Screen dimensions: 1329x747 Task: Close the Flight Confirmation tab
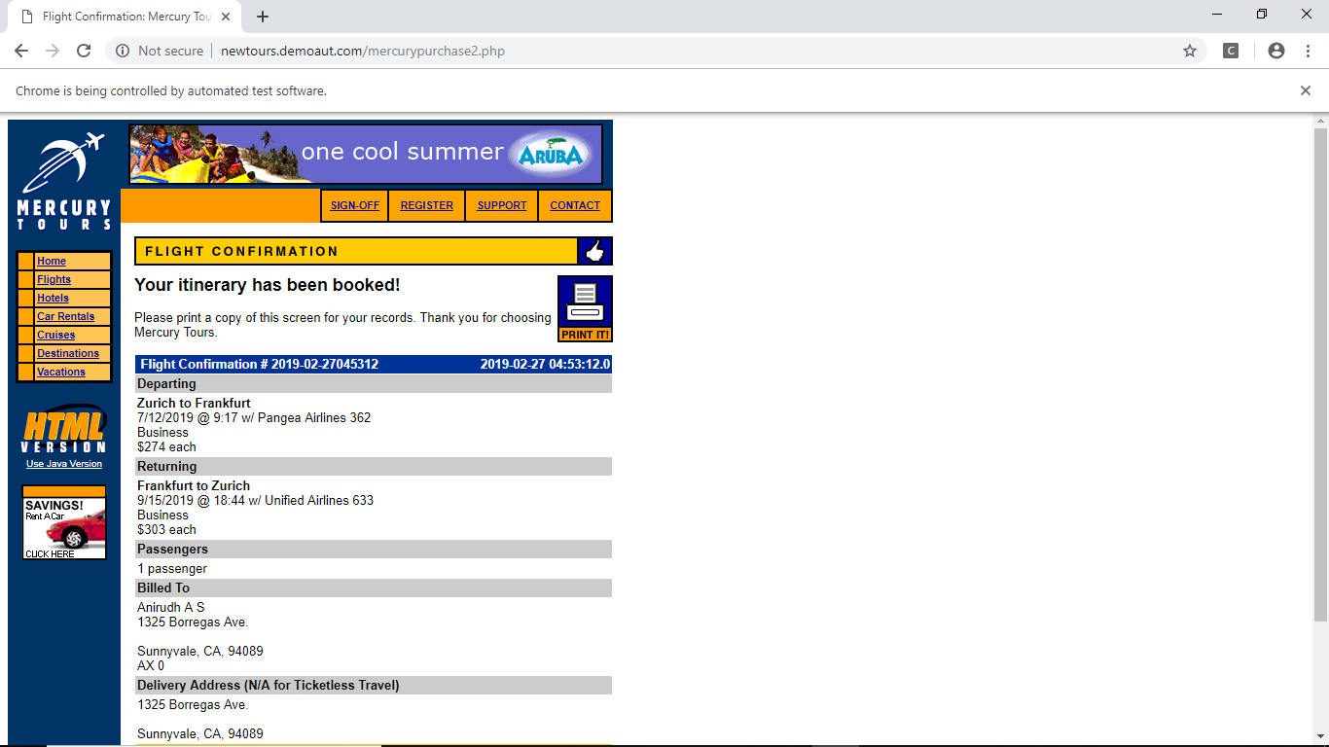(226, 17)
